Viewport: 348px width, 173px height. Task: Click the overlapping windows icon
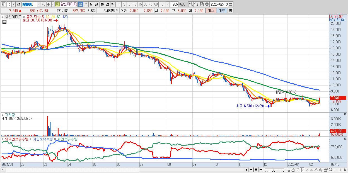pos(293,170)
